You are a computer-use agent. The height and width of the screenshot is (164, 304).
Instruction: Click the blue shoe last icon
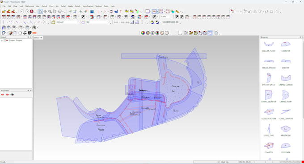(x=116, y=12)
